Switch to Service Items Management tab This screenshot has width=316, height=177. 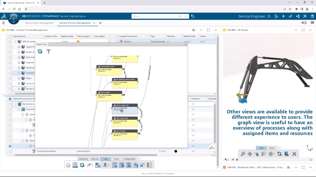(39, 23)
